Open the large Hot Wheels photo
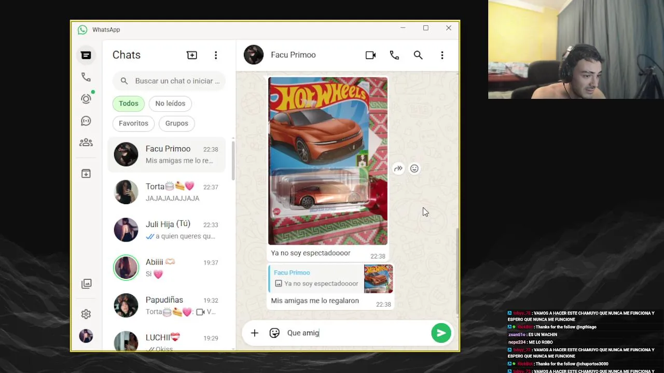 (328, 161)
